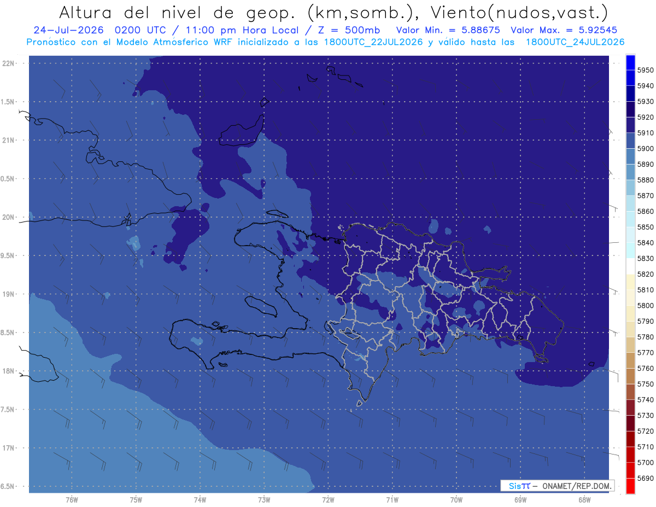Image resolution: width=656 pixels, height=507 pixels.
Task: Pick the colorbar swatch between 5890 and 5900
Action: [x=630, y=156]
